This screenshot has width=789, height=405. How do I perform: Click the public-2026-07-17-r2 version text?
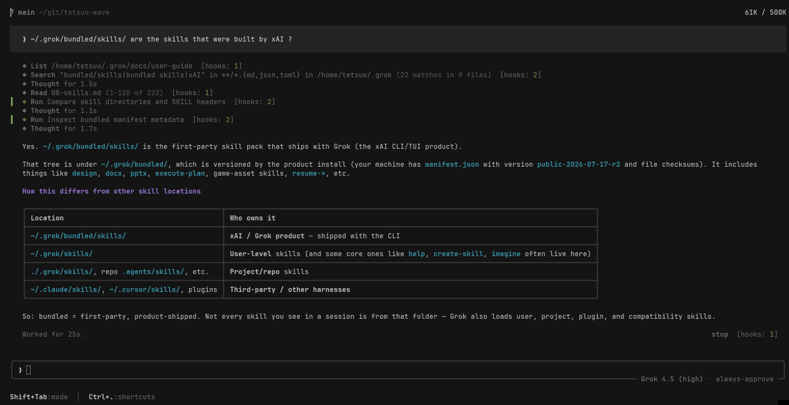[x=579, y=165]
